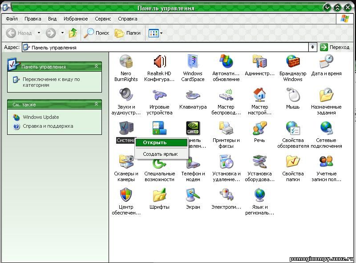
Task: Open the Search (Поиск) toolbar button
Action: 97,33
